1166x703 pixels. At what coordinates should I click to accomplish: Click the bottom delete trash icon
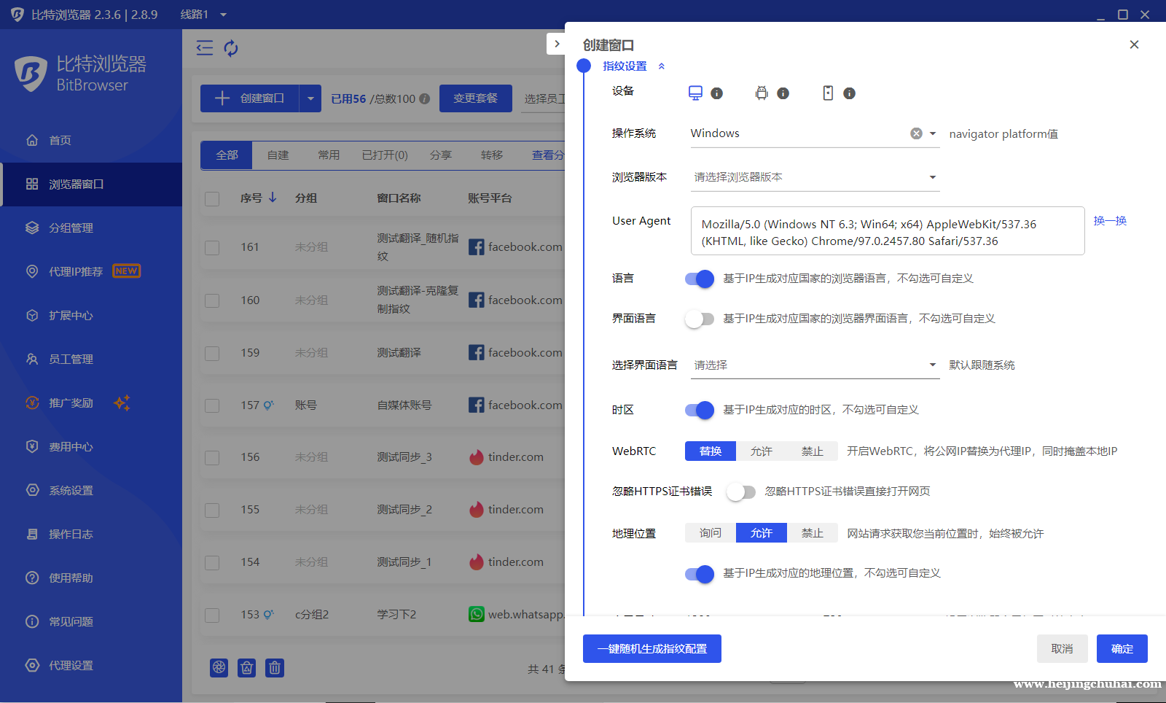point(275,667)
